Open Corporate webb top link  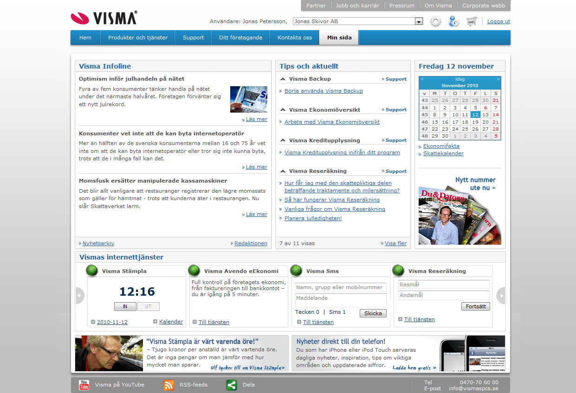pyautogui.click(x=484, y=6)
